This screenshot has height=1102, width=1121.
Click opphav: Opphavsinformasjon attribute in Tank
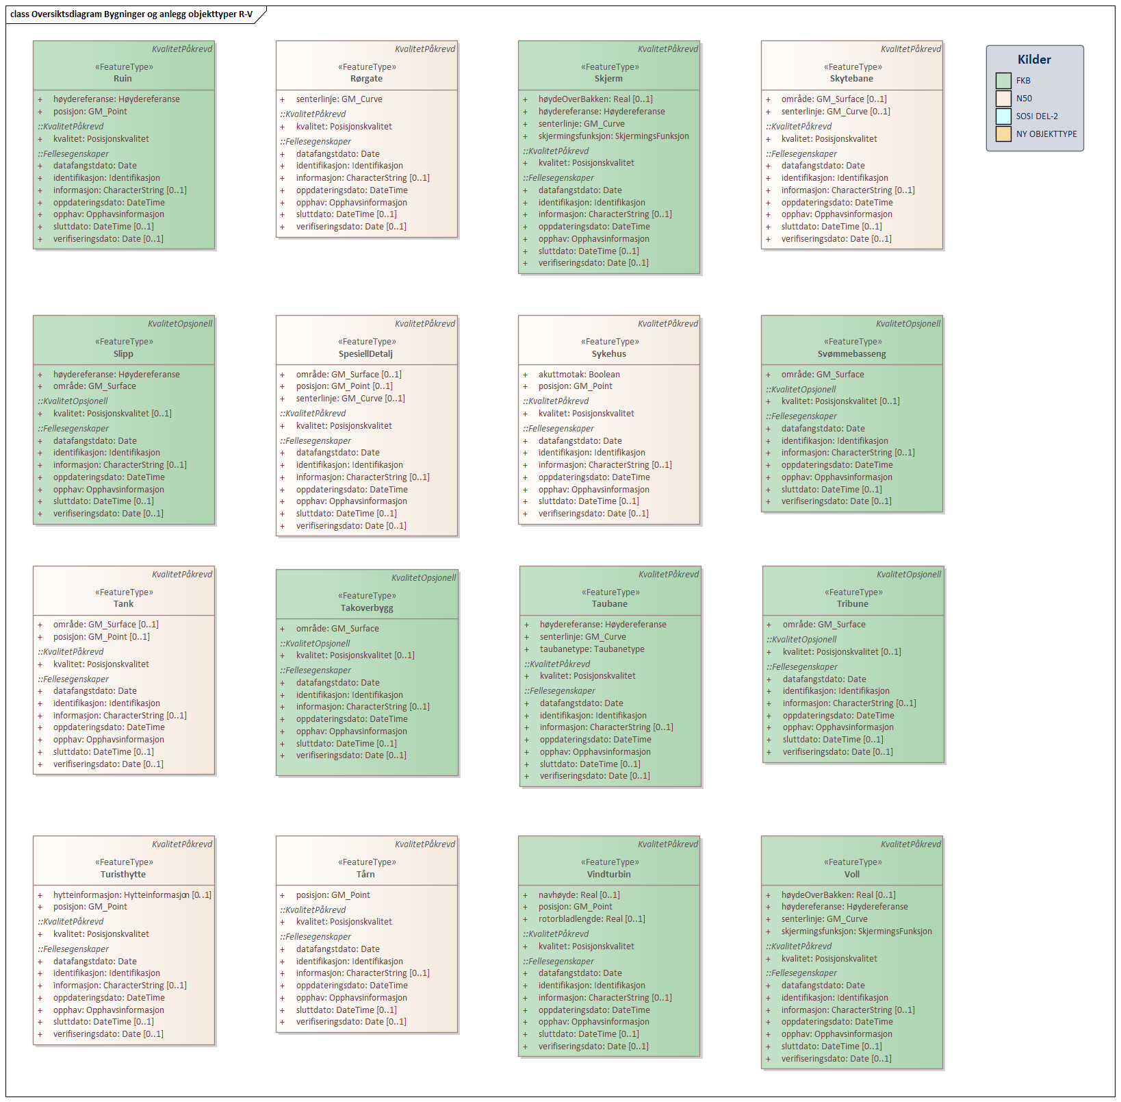point(109,740)
